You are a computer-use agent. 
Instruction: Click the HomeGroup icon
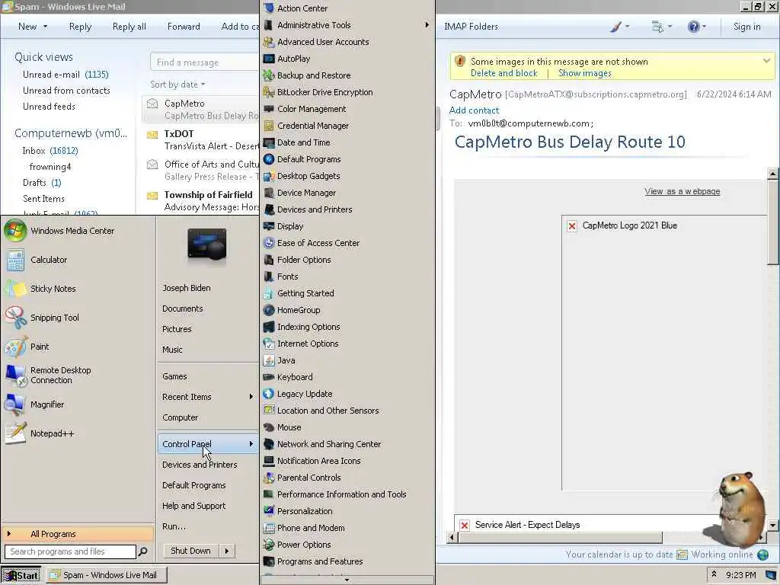click(x=269, y=310)
